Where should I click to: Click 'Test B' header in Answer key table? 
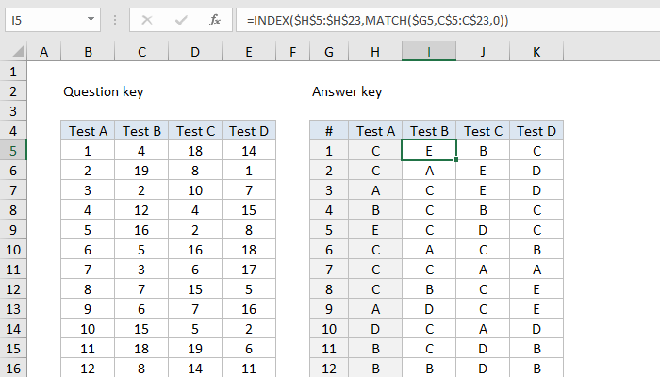tap(429, 131)
